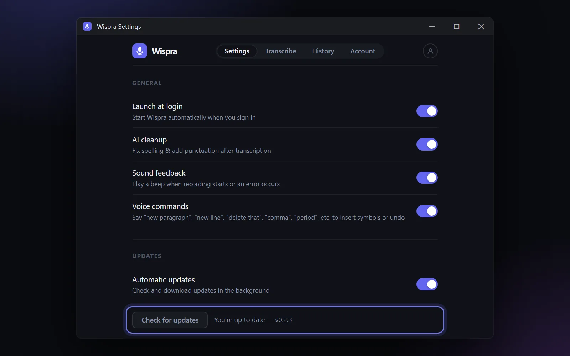This screenshot has width=570, height=356.
Task: Turn off Sound feedback switch
Action: coord(427,178)
